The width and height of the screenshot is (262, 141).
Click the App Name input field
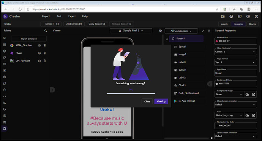(x=235, y=73)
